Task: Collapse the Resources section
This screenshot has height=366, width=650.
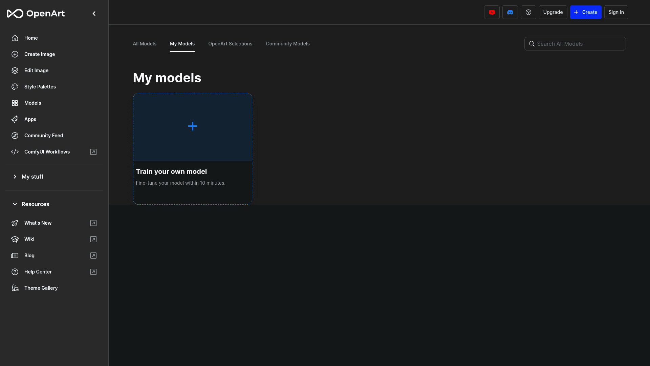Action: click(35, 204)
